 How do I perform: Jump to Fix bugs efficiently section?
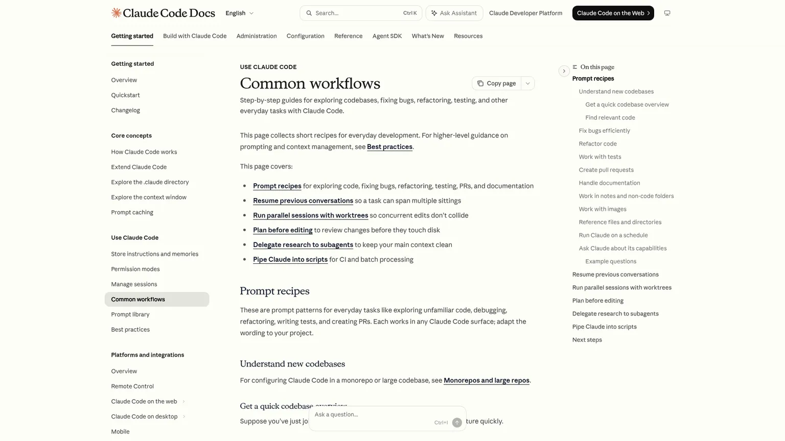pos(605,131)
